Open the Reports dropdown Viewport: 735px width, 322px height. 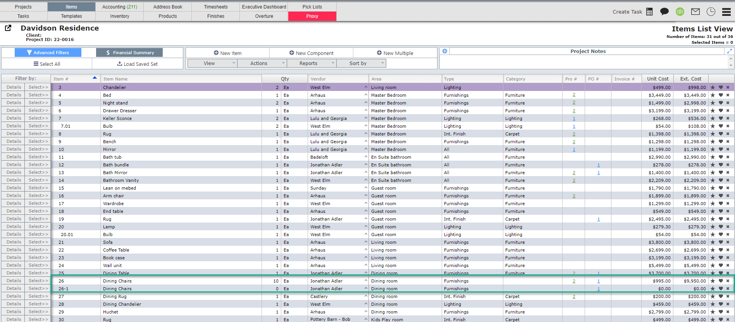tap(312, 63)
